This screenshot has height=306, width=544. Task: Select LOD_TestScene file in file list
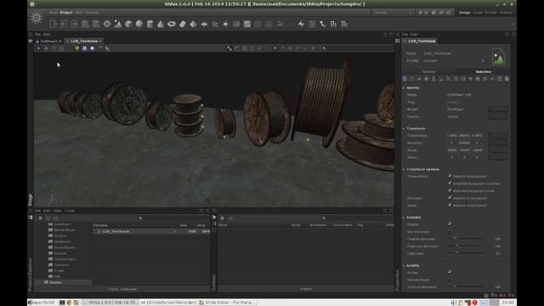116,231
